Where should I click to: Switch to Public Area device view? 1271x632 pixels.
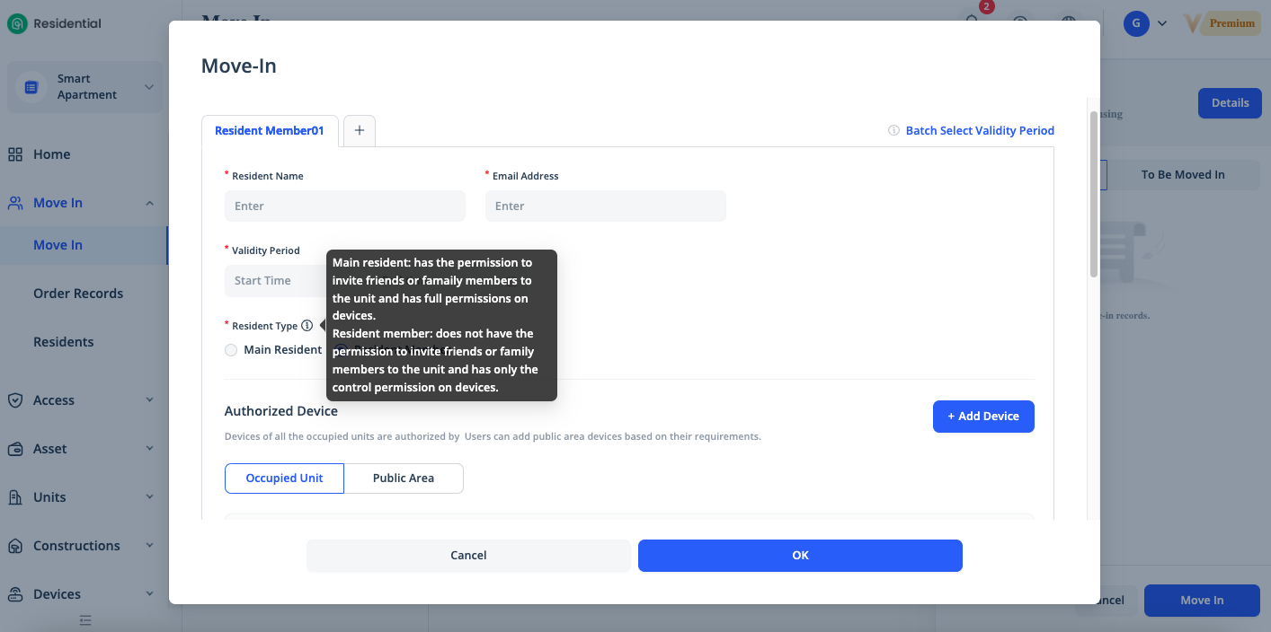404,478
